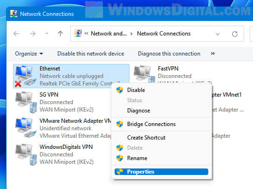The height and width of the screenshot is (189, 253).
Task: Choose Disable in the context menu
Action: [162, 90]
